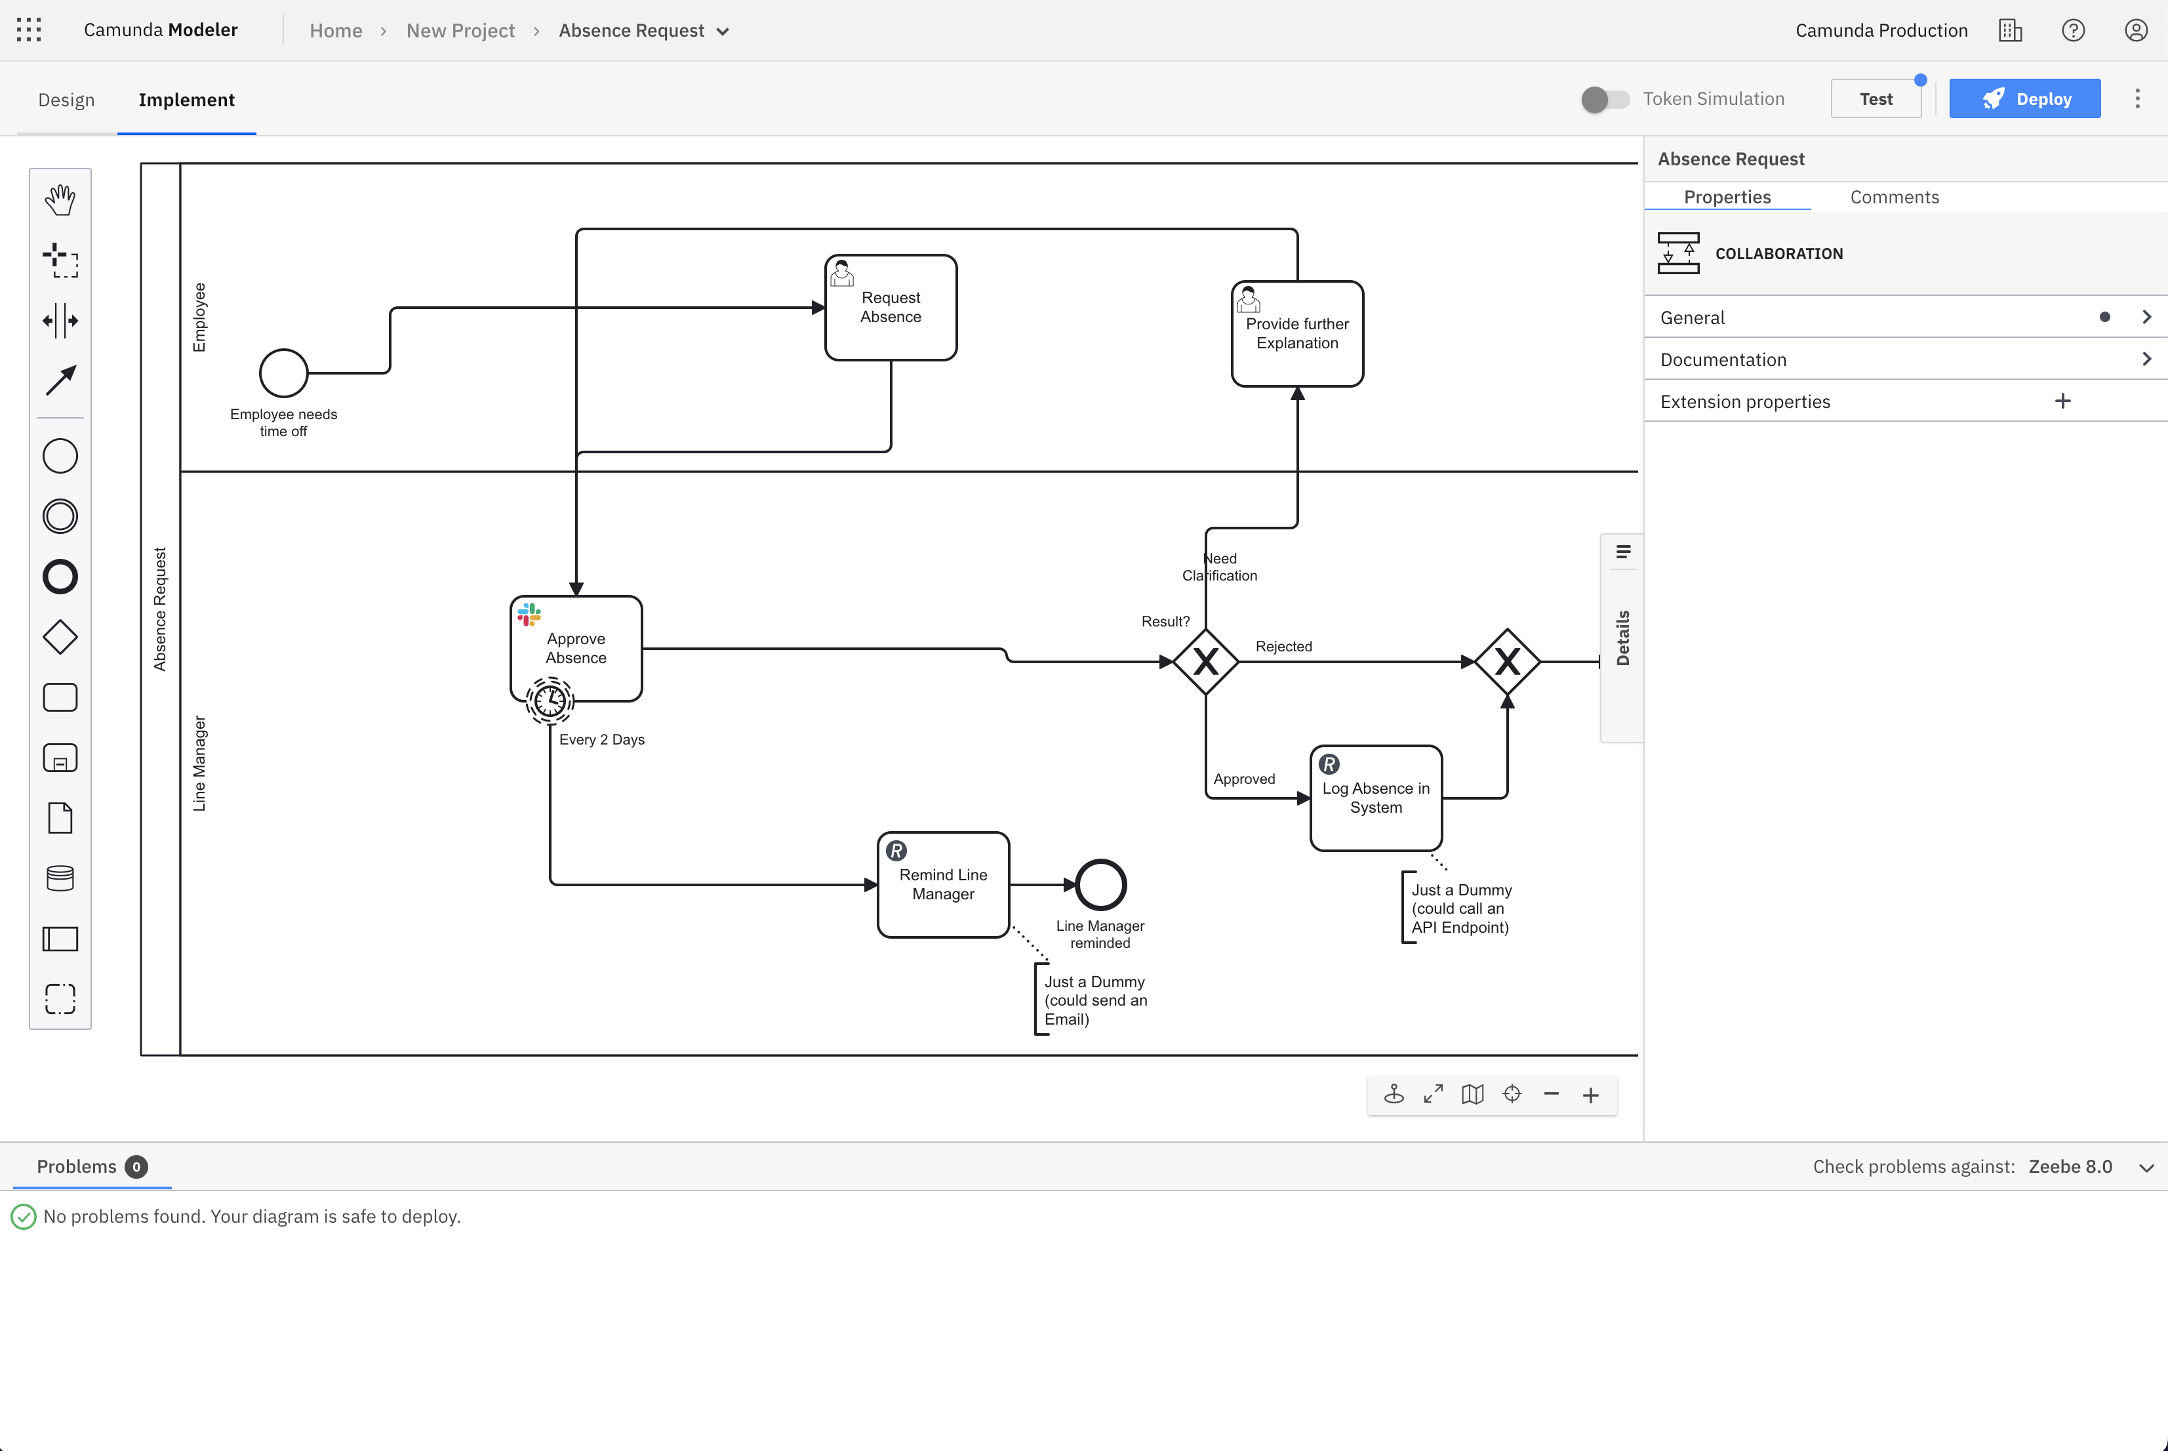Toggle the Details side panel
The width and height of the screenshot is (2168, 1451).
[x=1622, y=638]
